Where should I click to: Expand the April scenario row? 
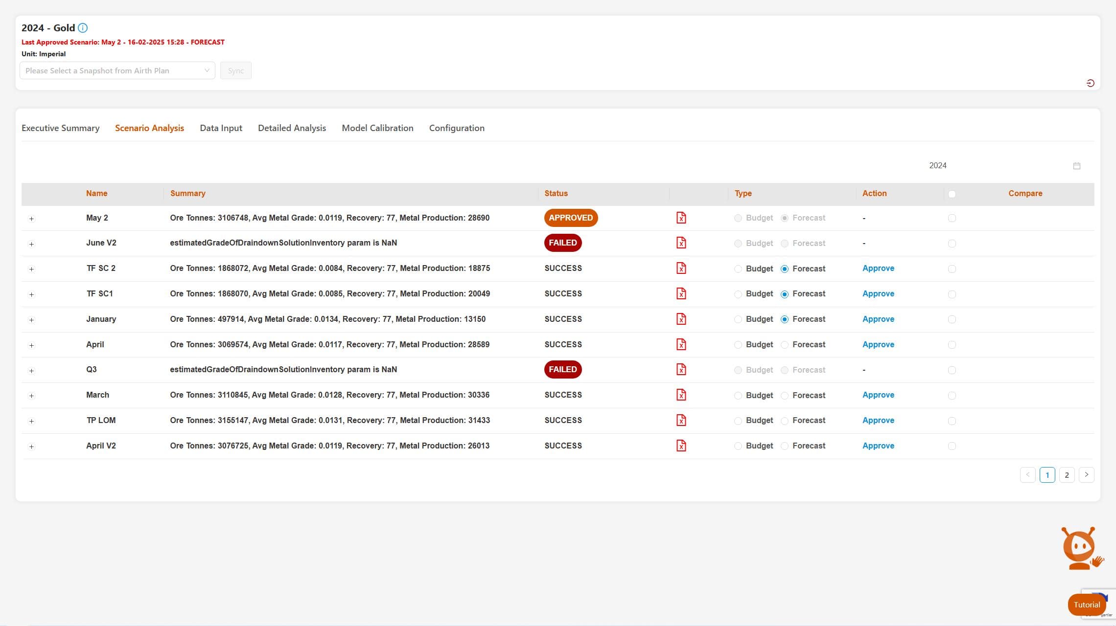[31, 345]
